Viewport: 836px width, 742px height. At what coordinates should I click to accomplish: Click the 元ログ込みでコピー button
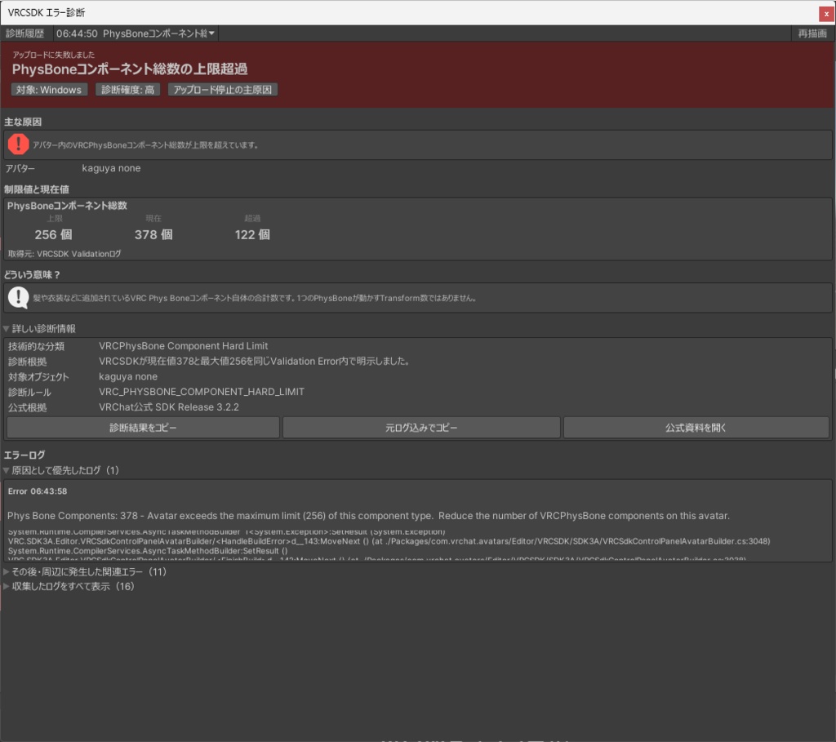(x=421, y=428)
